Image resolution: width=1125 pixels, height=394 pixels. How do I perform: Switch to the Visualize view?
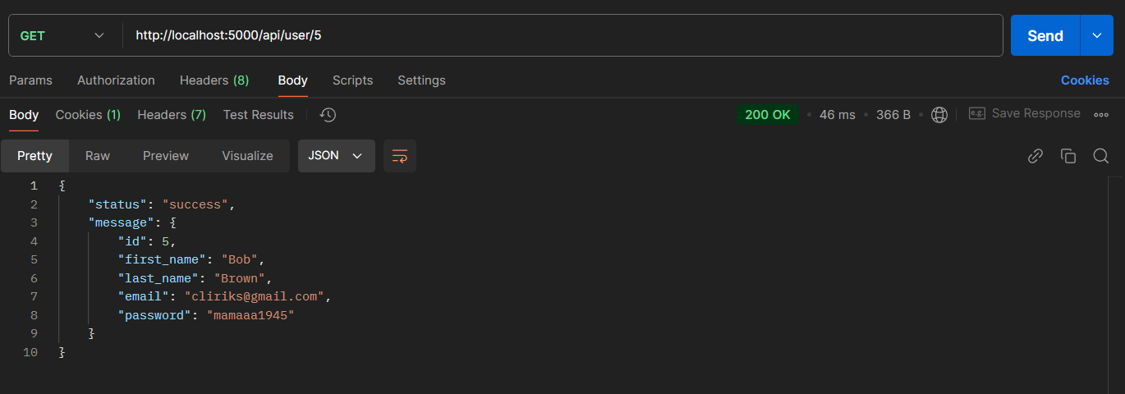click(247, 156)
